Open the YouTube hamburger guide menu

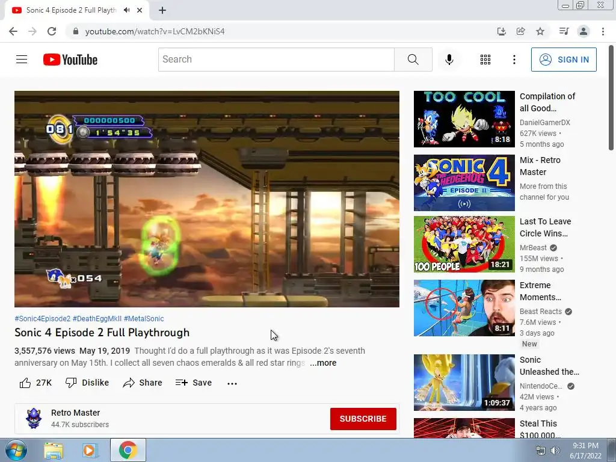click(x=22, y=60)
